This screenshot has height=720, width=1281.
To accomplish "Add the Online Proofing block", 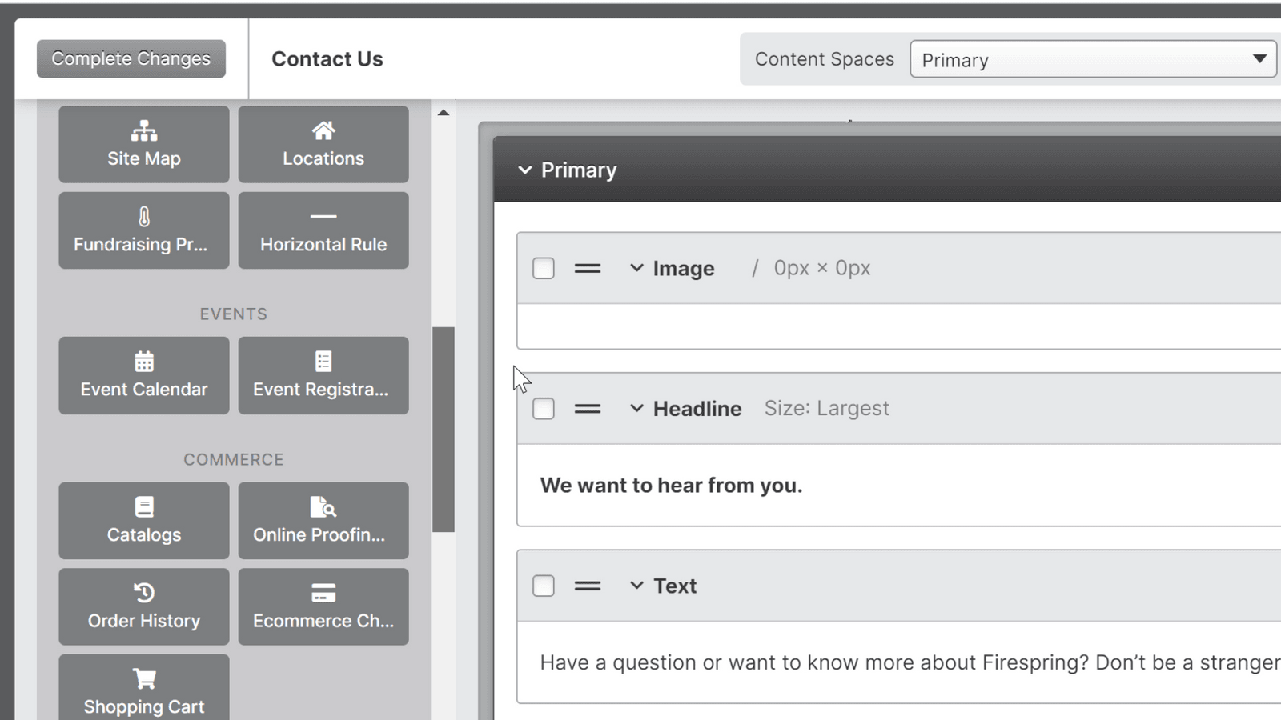I will pos(323,521).
